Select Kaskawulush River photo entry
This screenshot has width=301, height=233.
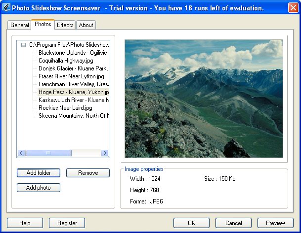click(x=74, y=100)
